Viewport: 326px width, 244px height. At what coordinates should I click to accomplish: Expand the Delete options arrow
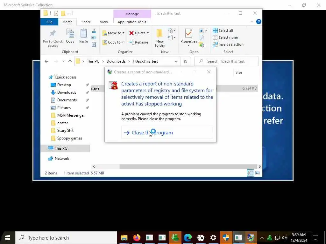(148, 33)
